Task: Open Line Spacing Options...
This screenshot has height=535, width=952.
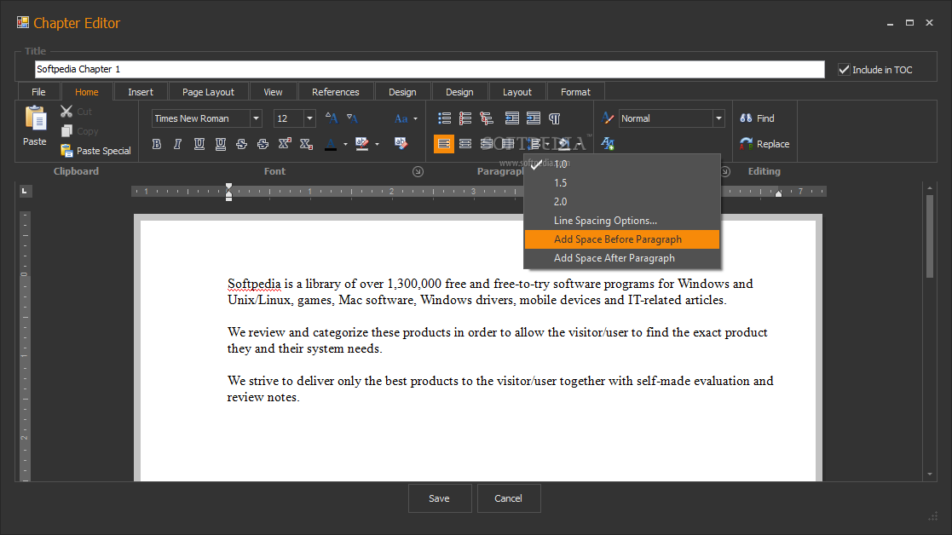Action: 621,220
